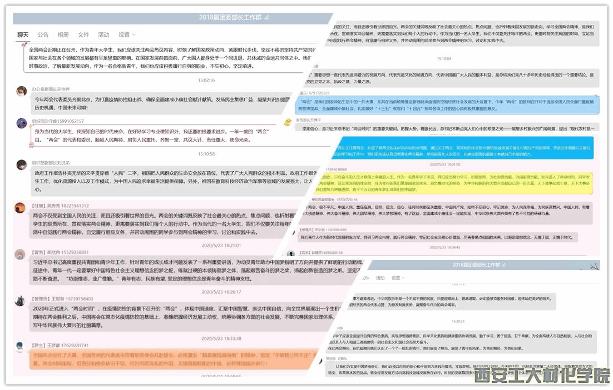Select the 活动 tab in the top window

click(x=103, y=34)
